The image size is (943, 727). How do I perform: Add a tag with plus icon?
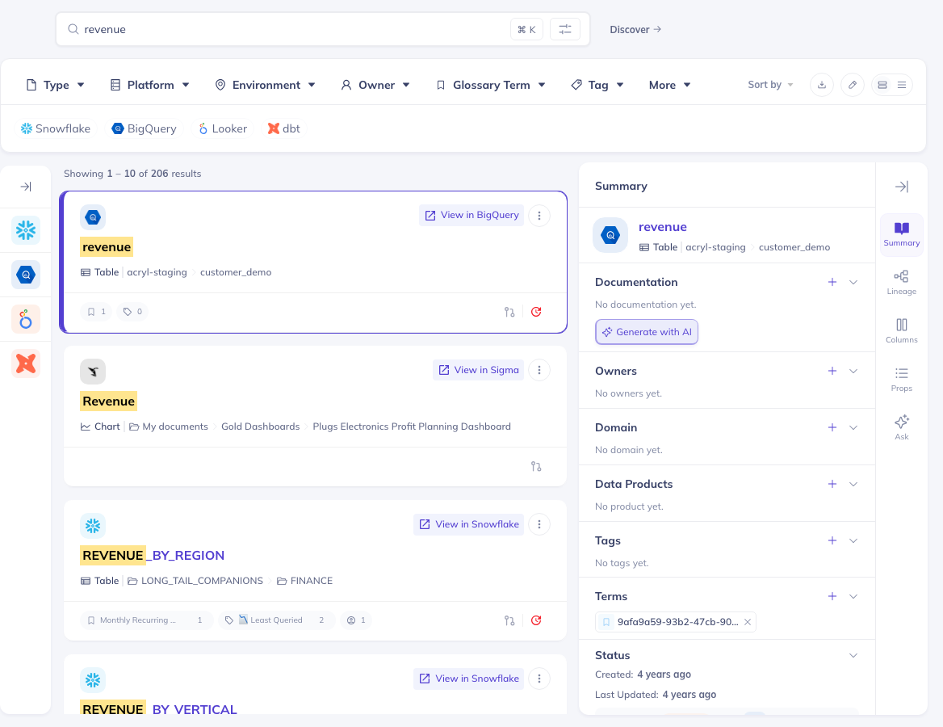pyautogui.click(x=832, y=540)
